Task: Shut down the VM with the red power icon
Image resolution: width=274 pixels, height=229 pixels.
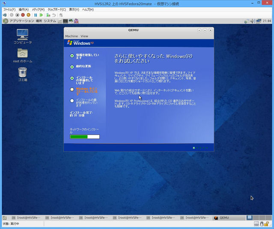Action: point(23,15)
